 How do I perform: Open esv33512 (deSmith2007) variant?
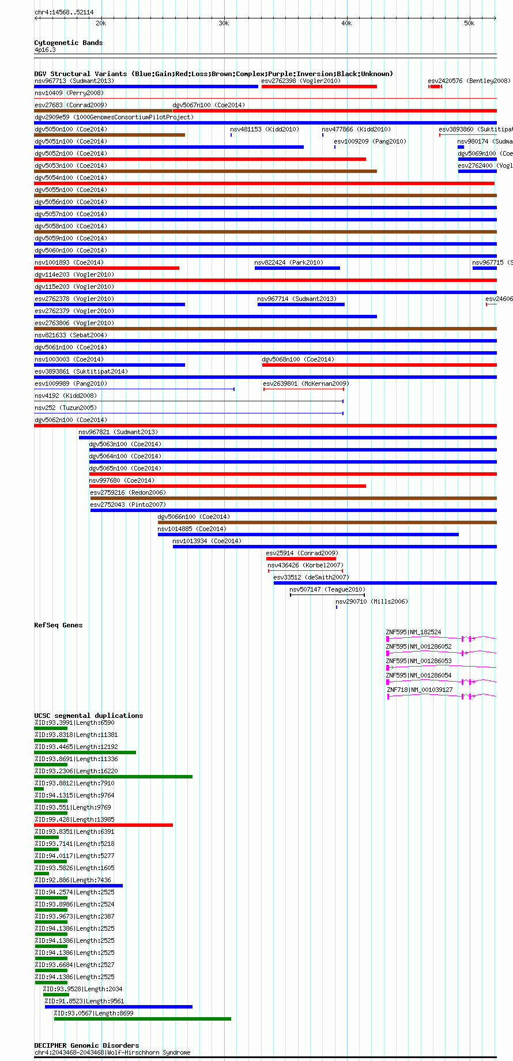385,583
